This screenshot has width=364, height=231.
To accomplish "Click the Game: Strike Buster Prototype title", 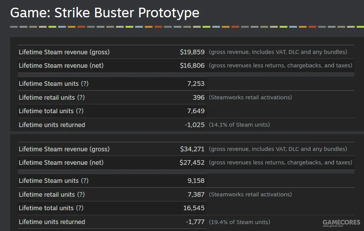I will [105, 13].
